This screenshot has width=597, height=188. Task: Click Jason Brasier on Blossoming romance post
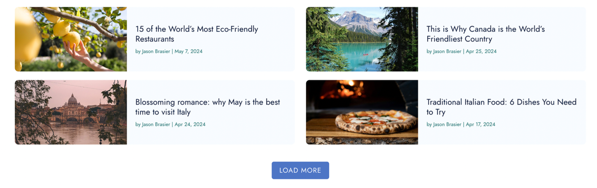(156, 125)
